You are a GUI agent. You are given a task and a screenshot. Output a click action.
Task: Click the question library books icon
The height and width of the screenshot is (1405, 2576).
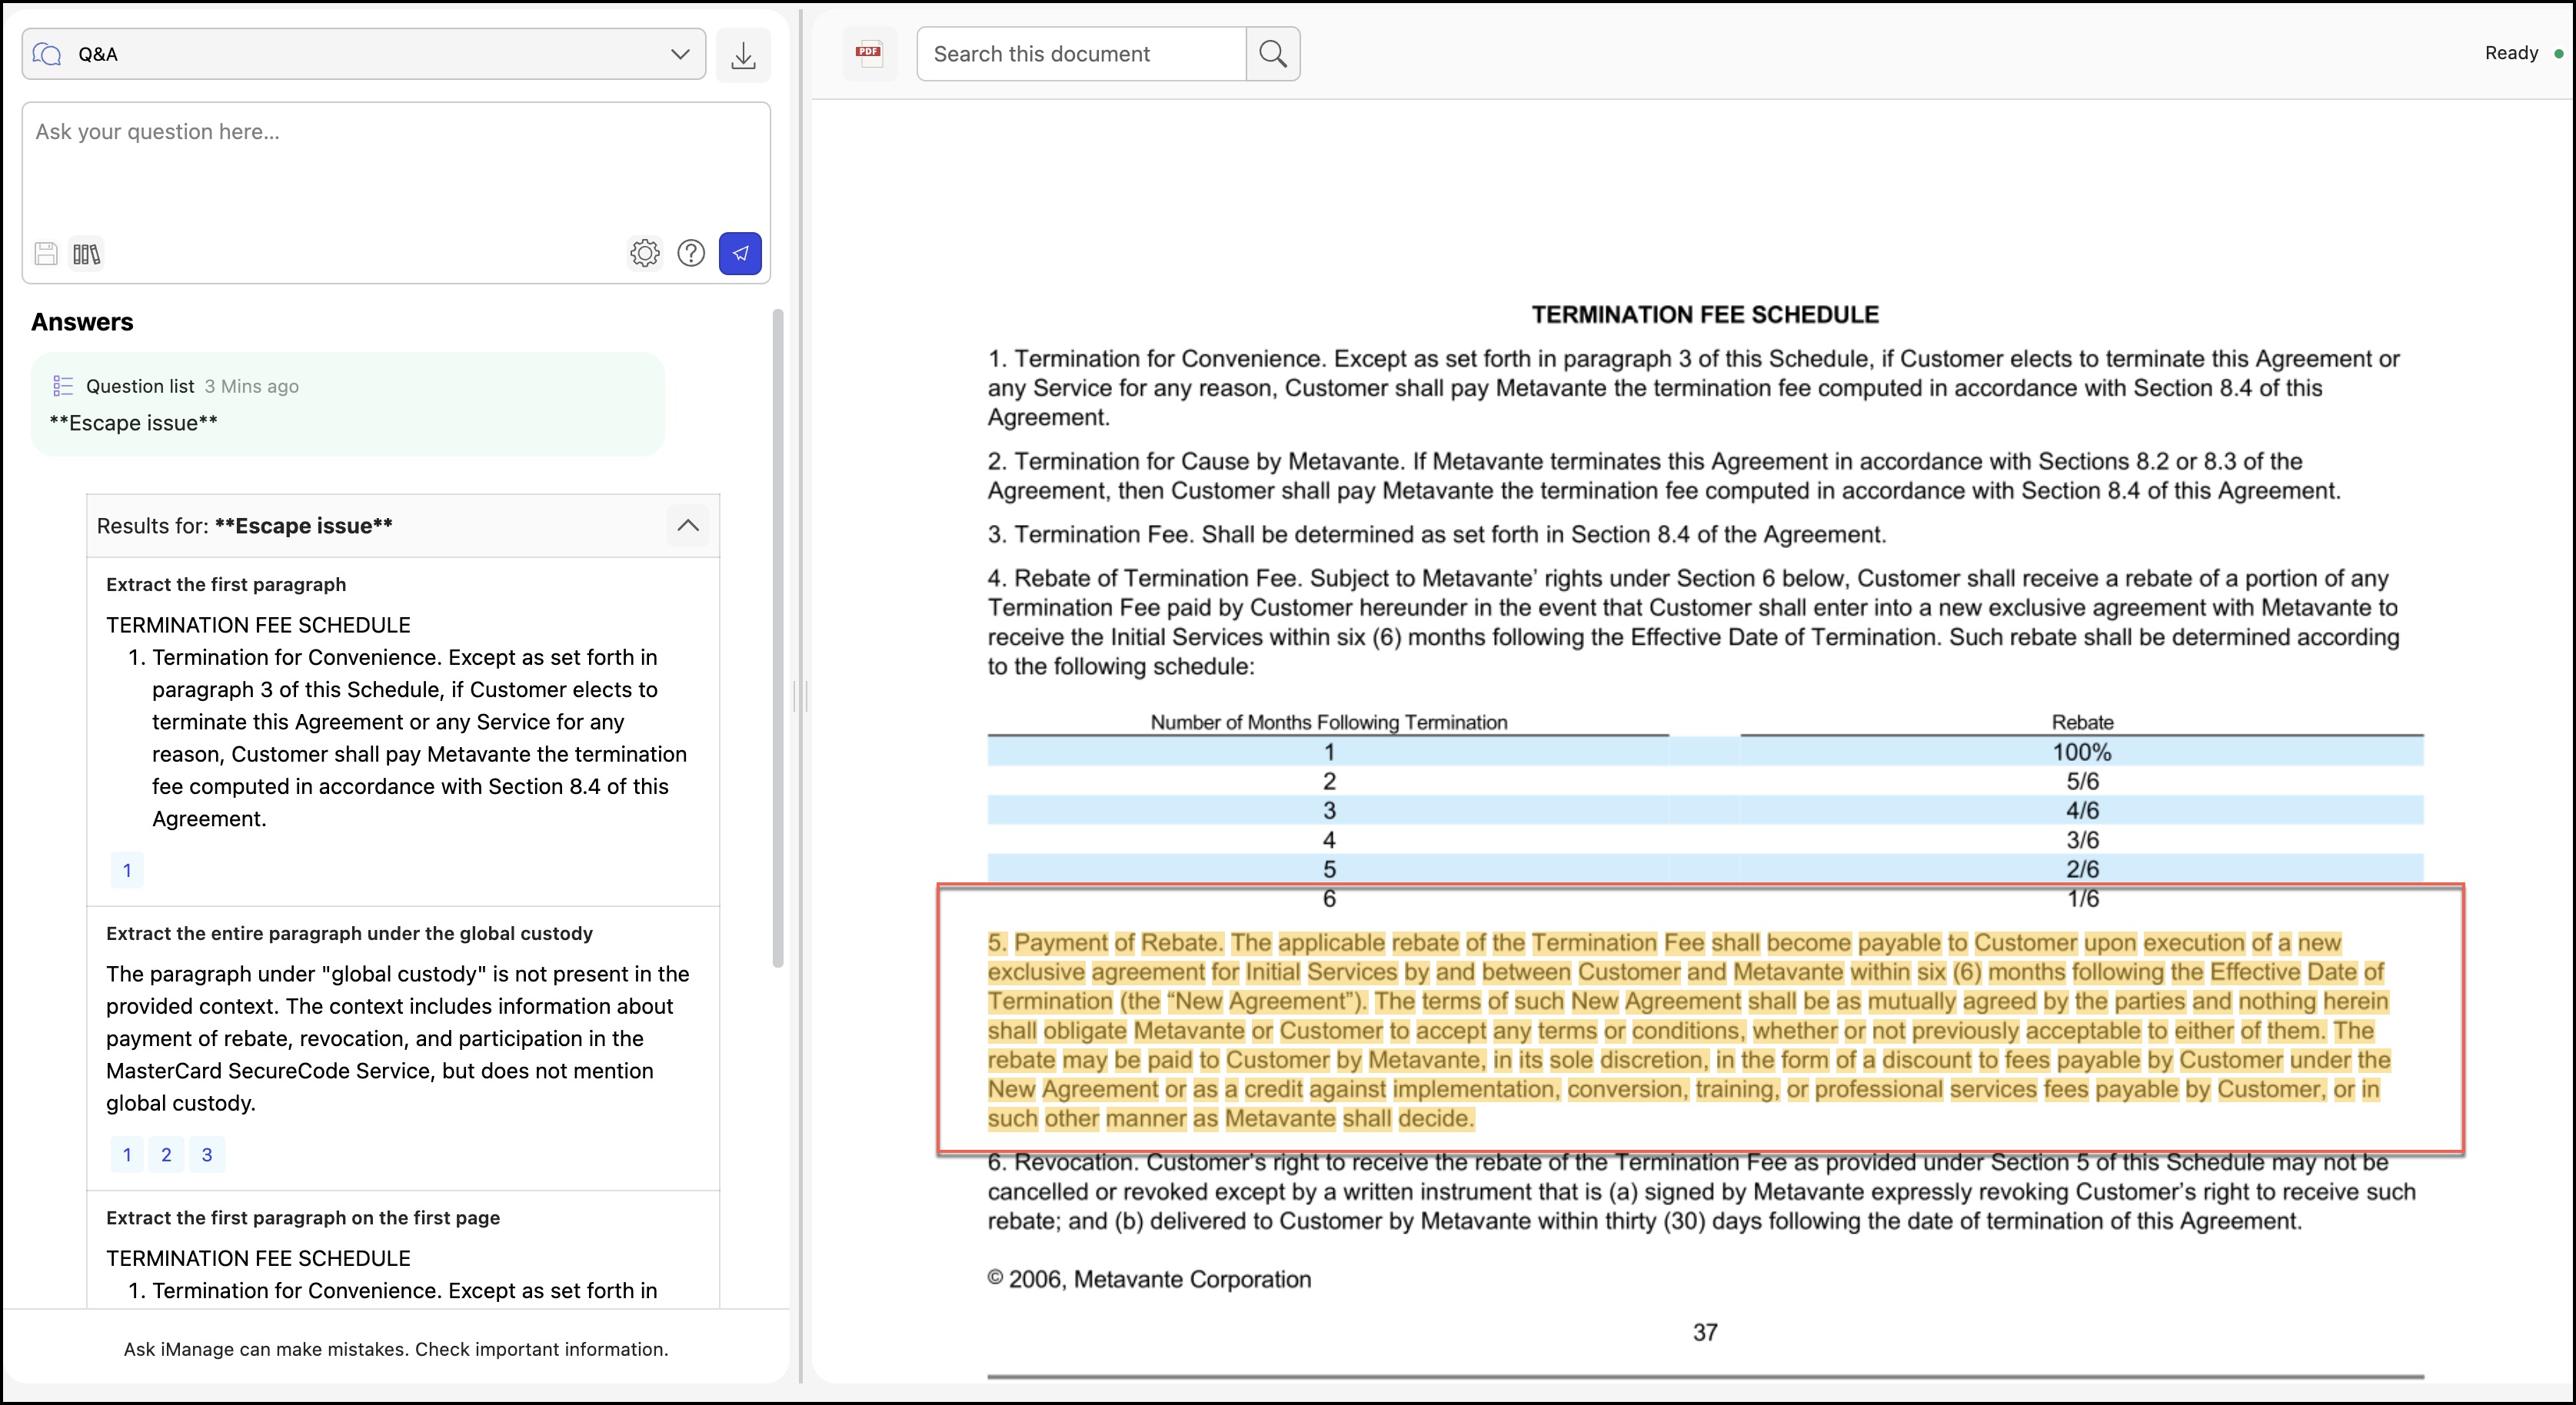tap(87, 254)
